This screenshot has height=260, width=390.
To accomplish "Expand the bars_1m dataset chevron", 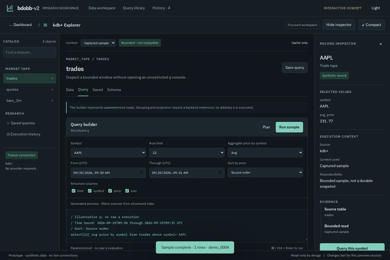I will [x=52, y=101].
